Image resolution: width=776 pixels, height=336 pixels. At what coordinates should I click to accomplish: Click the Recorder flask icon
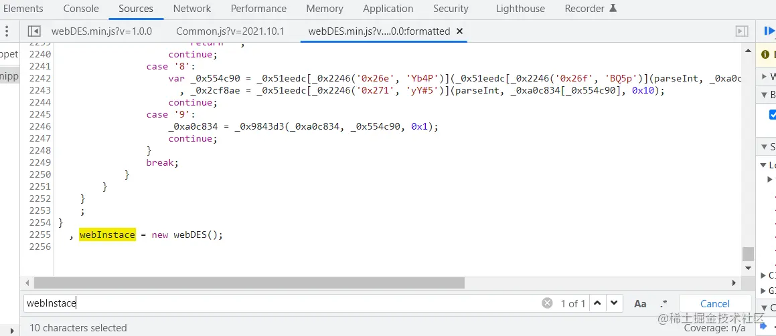pyautogui.click(x=613, y=9)
